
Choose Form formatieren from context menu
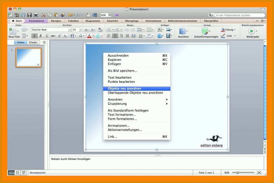point(137,119)
